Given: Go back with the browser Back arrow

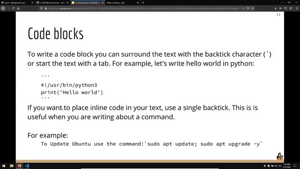Looking at the screenshot, I should (x=3, y=8).
